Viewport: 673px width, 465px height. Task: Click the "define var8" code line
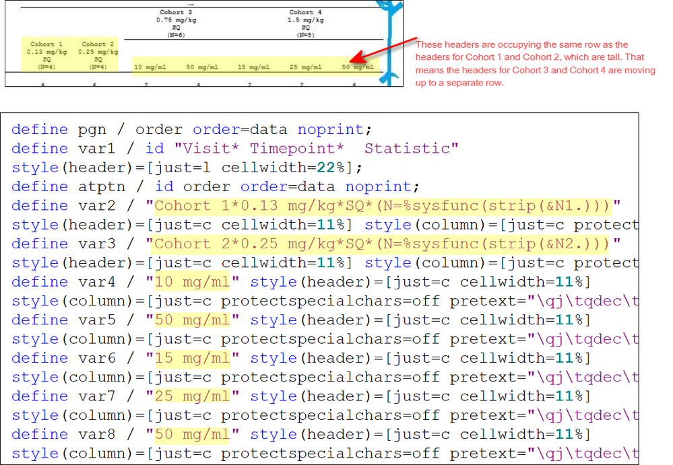[x=301, y=434]
